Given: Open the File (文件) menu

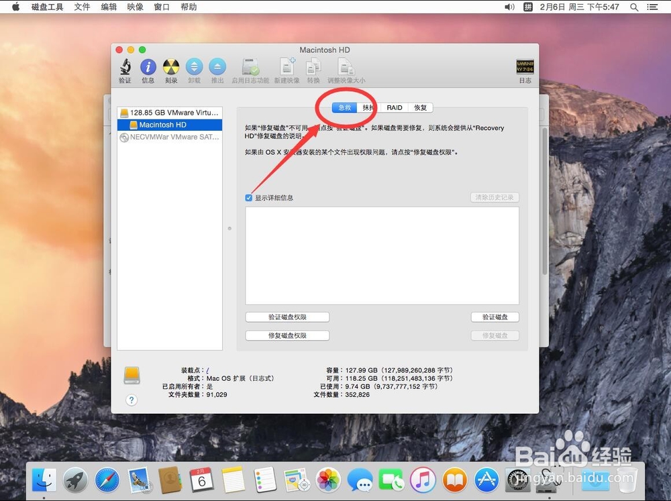Looking at the screenshot, I should click(x=82, y=7).
